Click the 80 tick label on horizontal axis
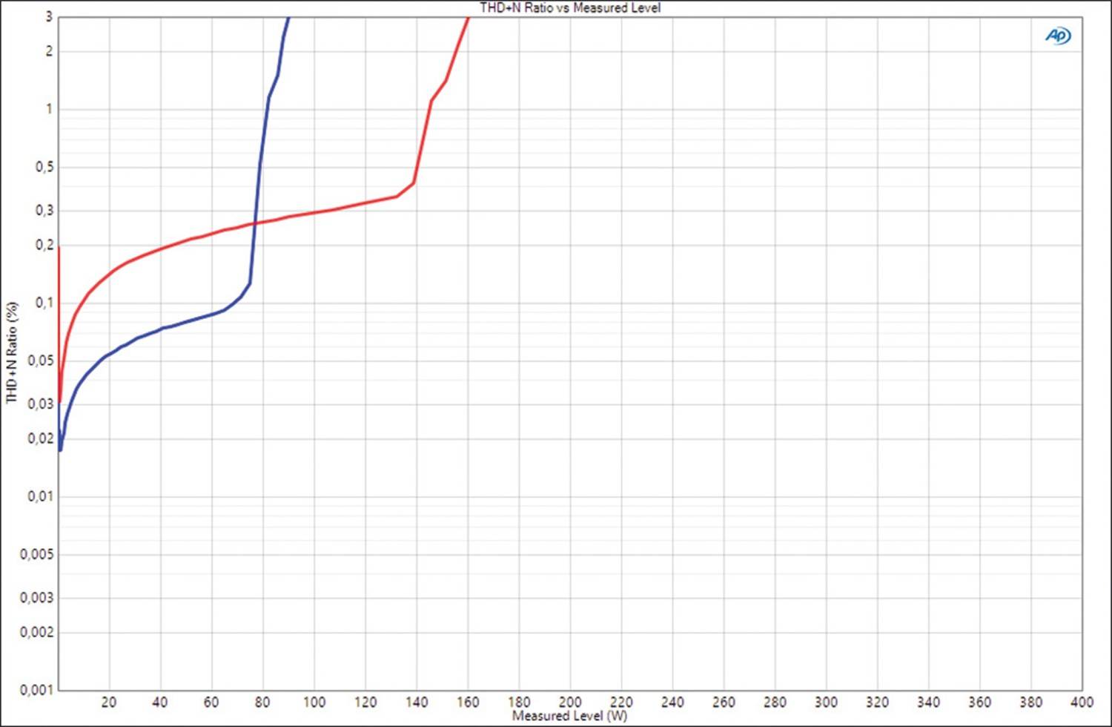The image size is (1112, 727). click(x=262, y=702)
